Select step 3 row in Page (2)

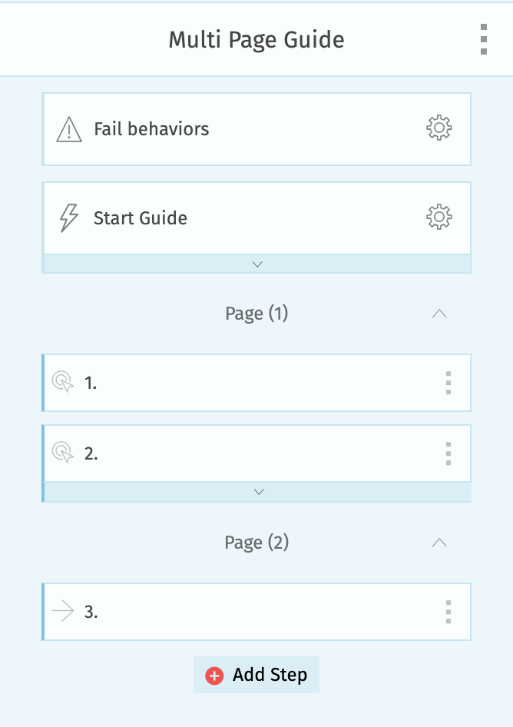[253, 612]
